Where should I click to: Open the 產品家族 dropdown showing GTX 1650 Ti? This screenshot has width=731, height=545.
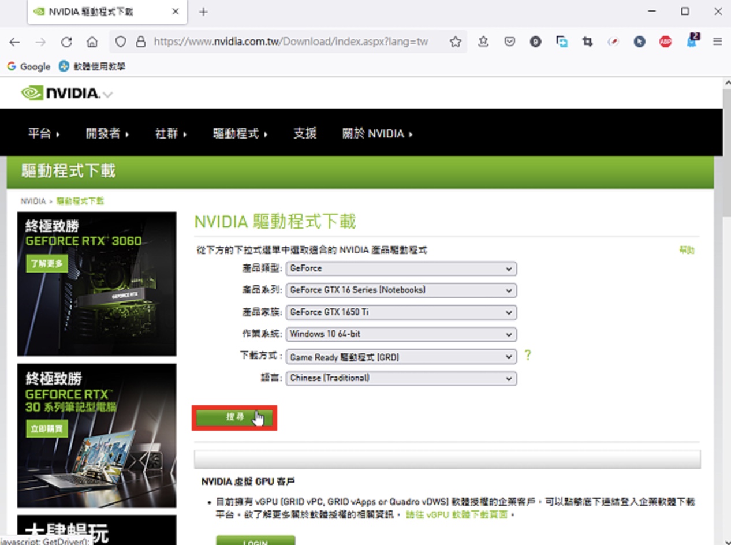coord(401,312)
